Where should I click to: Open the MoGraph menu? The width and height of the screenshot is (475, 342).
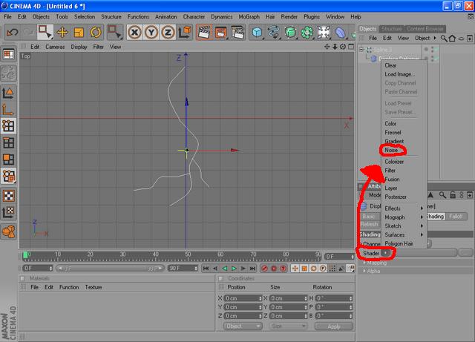249,16
